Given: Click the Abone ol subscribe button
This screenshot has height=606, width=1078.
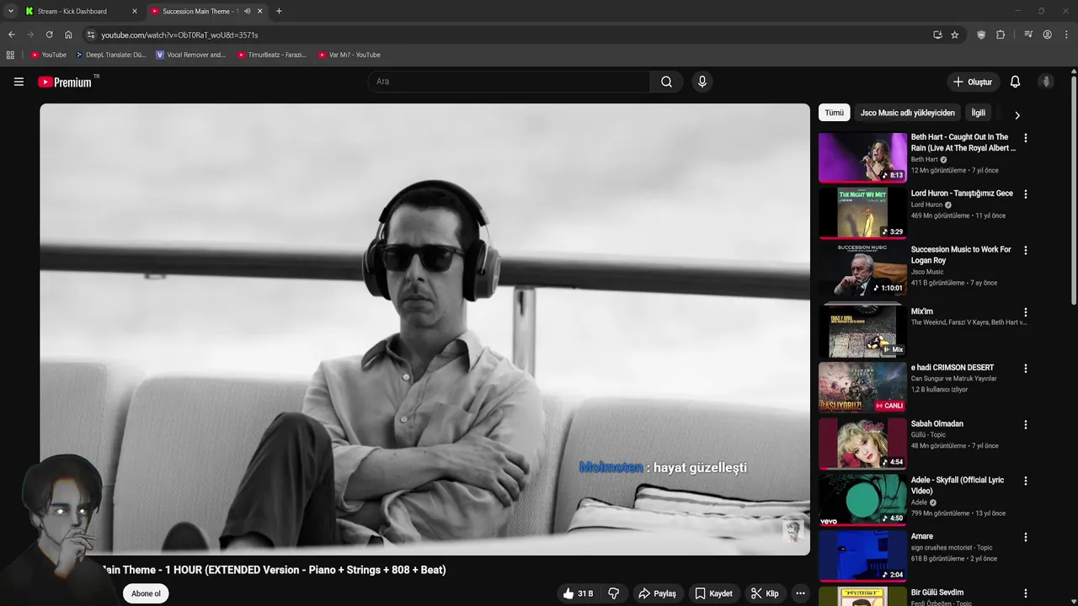Looking at the screenshot, I should click(146, 593).
